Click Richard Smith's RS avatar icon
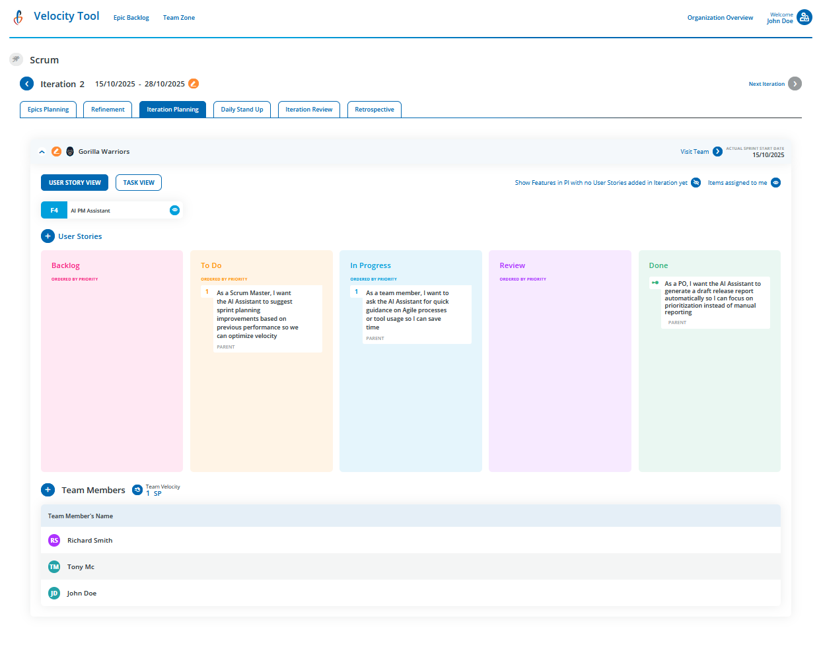821x645 pixels. (54, 540)
